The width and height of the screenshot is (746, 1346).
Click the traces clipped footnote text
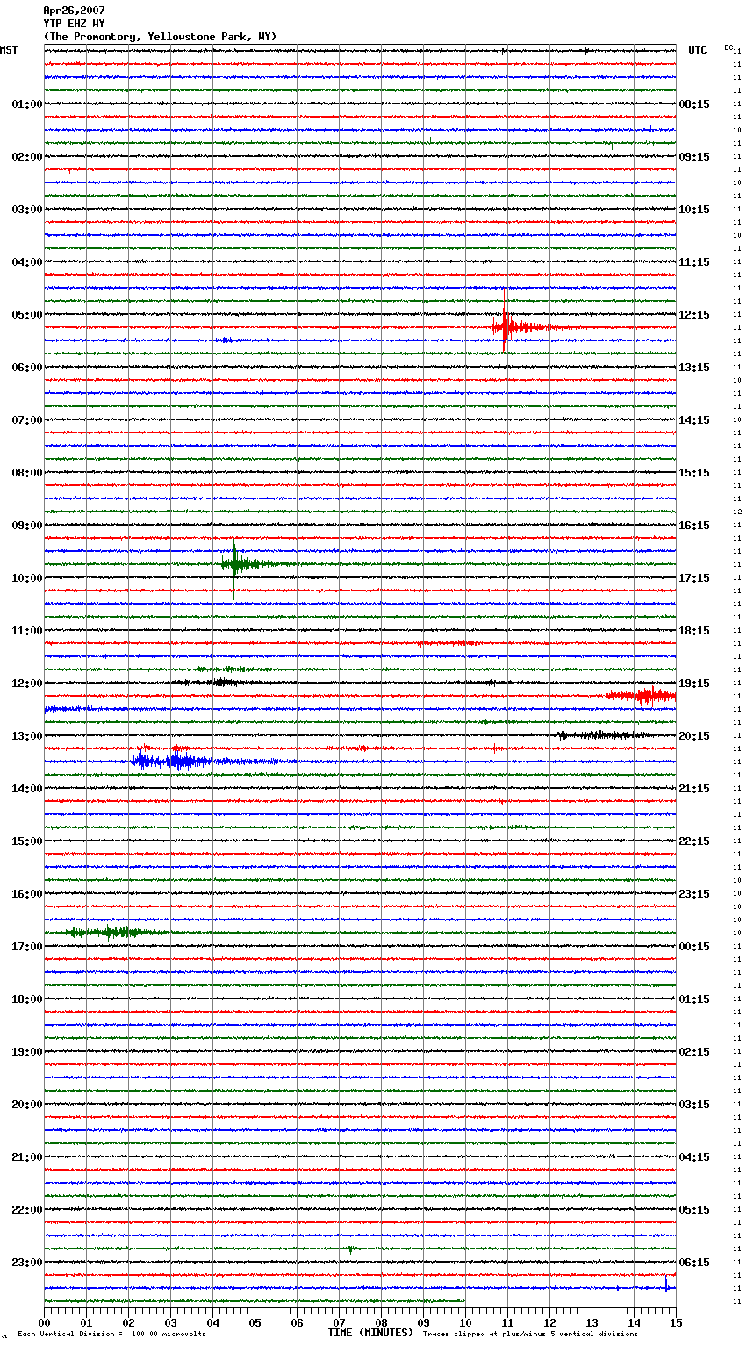pos(530,1335)
